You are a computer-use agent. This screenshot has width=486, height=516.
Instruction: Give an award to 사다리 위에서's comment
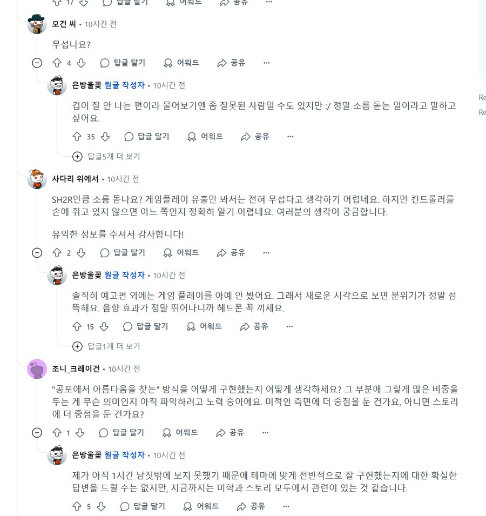point(181,253)
